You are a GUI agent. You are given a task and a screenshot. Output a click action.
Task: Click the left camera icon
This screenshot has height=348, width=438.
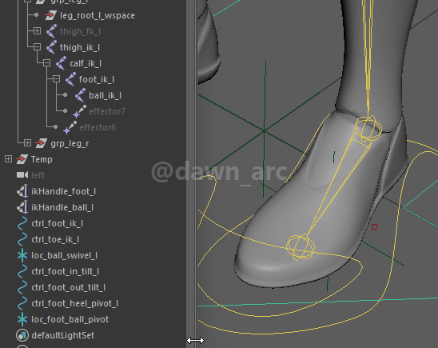[22, 175]
